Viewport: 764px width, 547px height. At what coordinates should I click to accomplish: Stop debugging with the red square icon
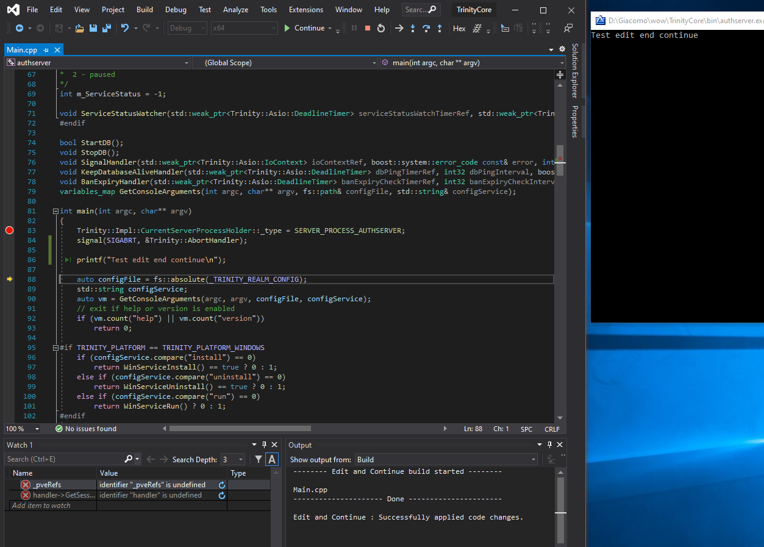coord(367,28)
